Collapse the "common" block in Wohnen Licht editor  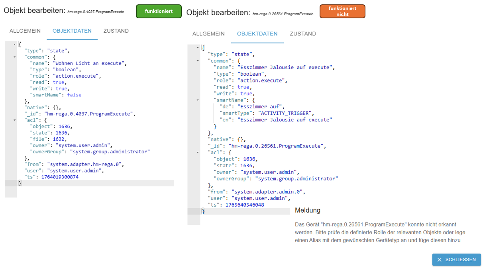[15, 57]
